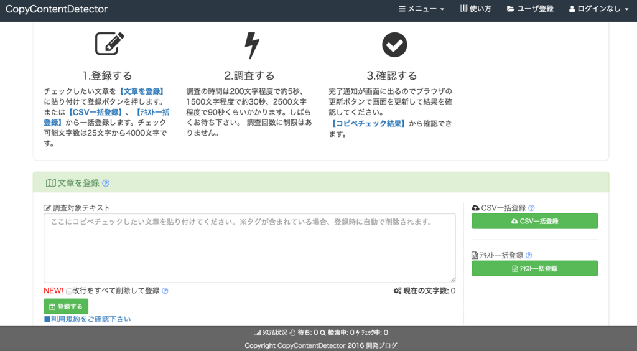Click the signal bars ｼｽﾃﾑ状況 icon
The width and height of the screenshot is (637, 351).
pyautogui.click(x=257, y=333)
